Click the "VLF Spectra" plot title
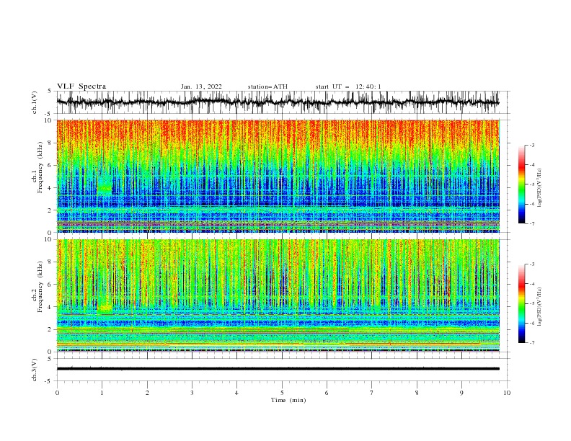Viewport: 571px width, 441px height. pos(81,86)
